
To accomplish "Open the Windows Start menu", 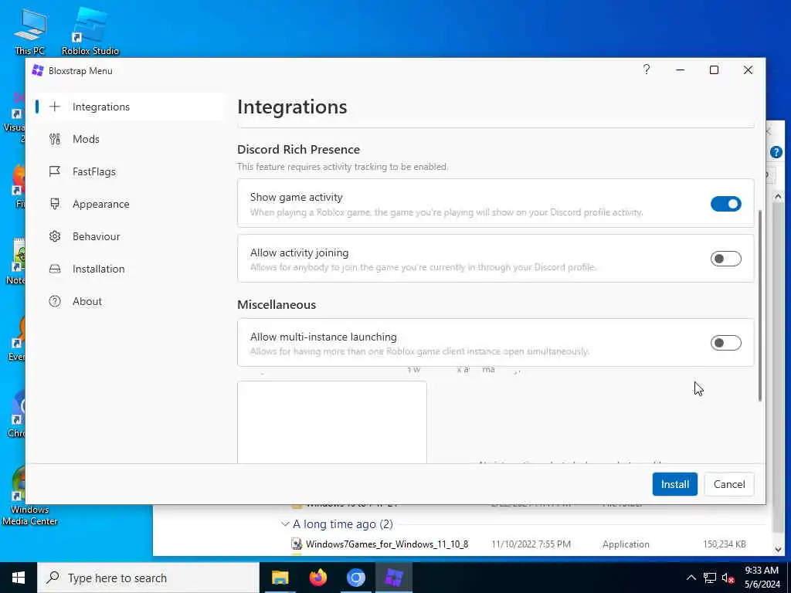I will pos(19,578).
